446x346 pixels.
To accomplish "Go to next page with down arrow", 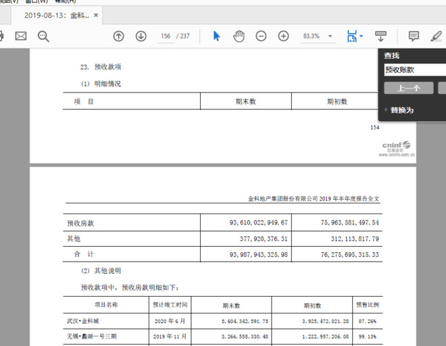I will coord(141,36).
